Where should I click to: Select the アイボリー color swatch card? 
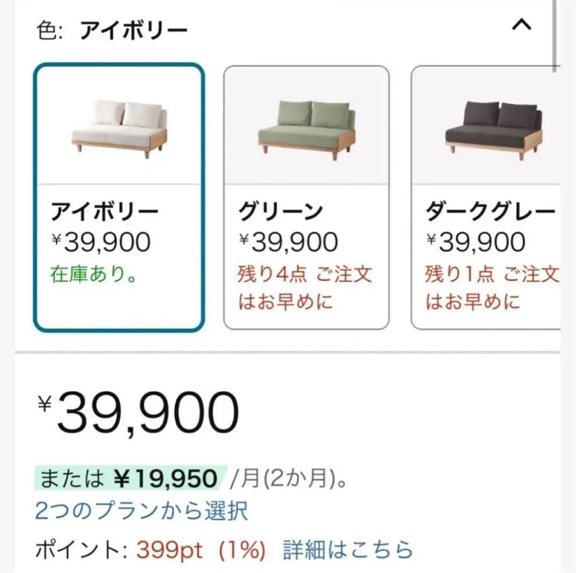coord(118,197)
